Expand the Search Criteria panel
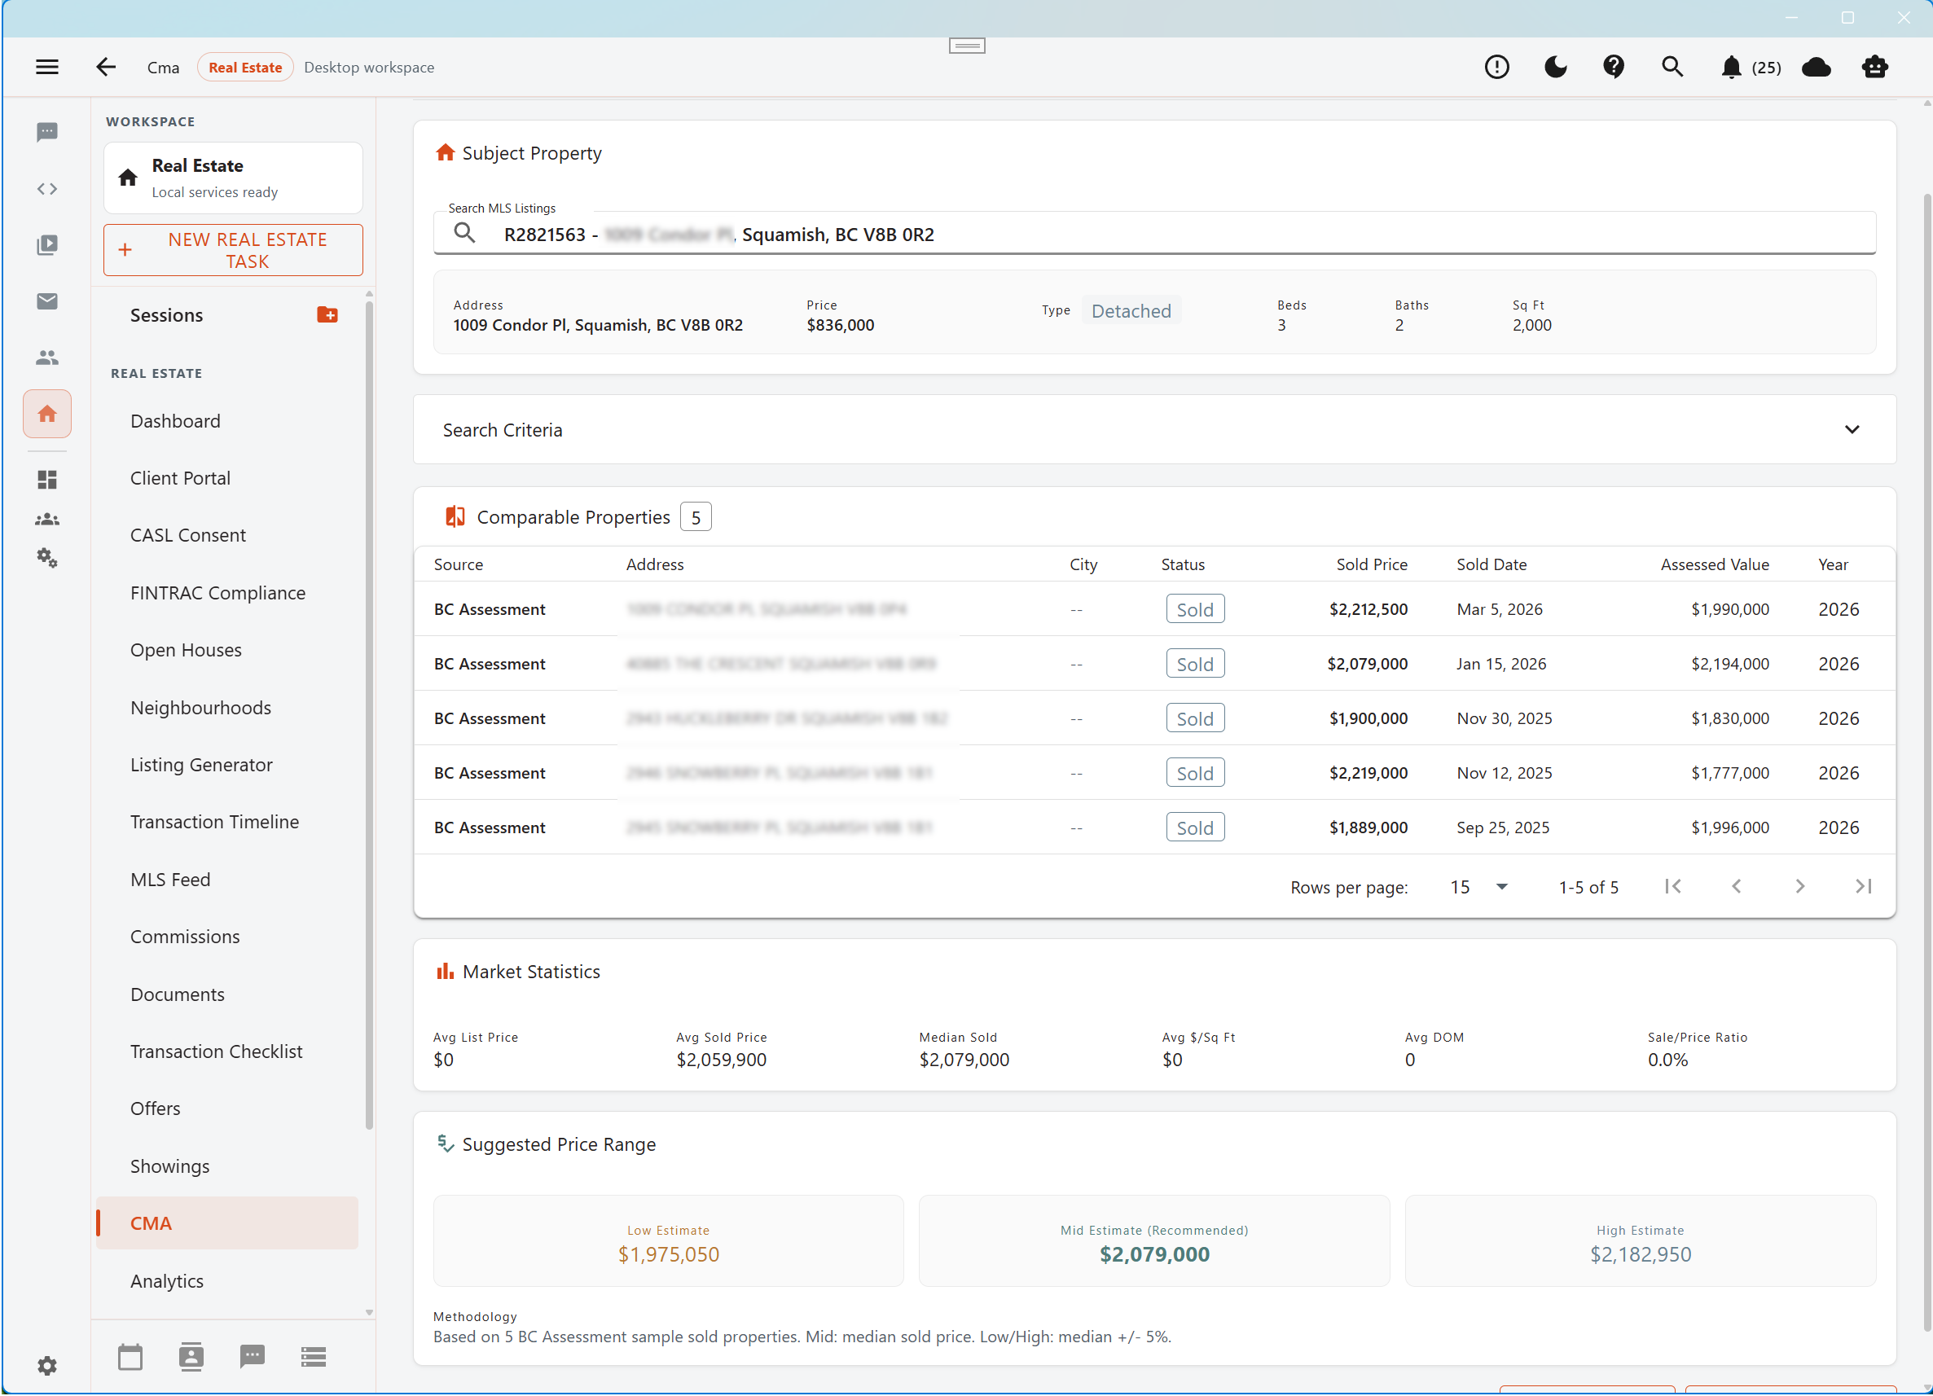 (1155, 430)
